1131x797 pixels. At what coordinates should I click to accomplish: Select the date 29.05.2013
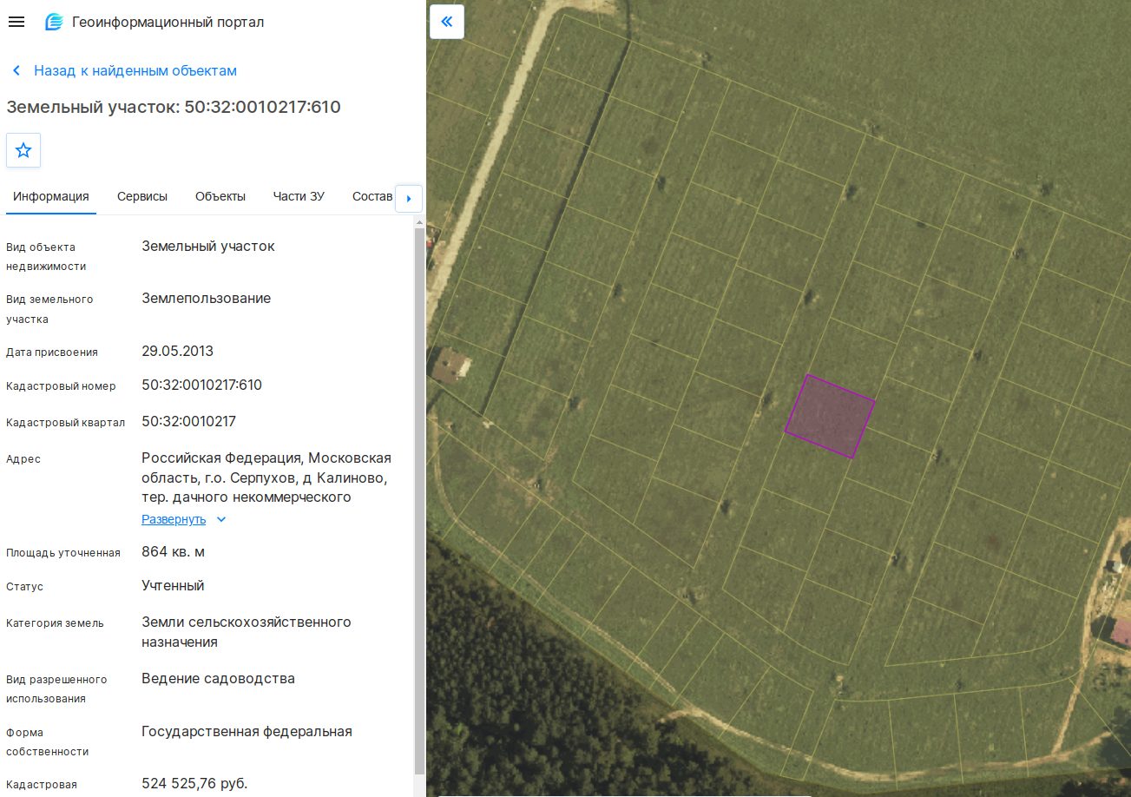tap(177, 352)
